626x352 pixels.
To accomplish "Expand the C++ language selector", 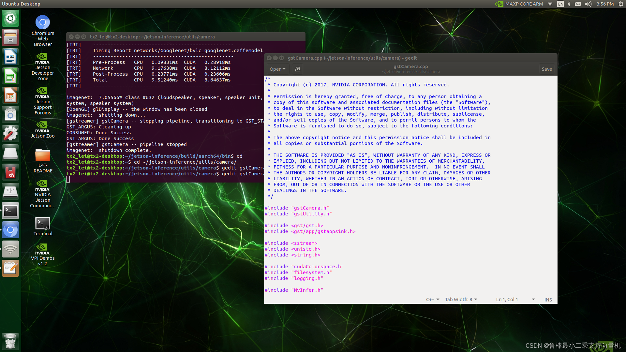I will [x=432, y=300].
